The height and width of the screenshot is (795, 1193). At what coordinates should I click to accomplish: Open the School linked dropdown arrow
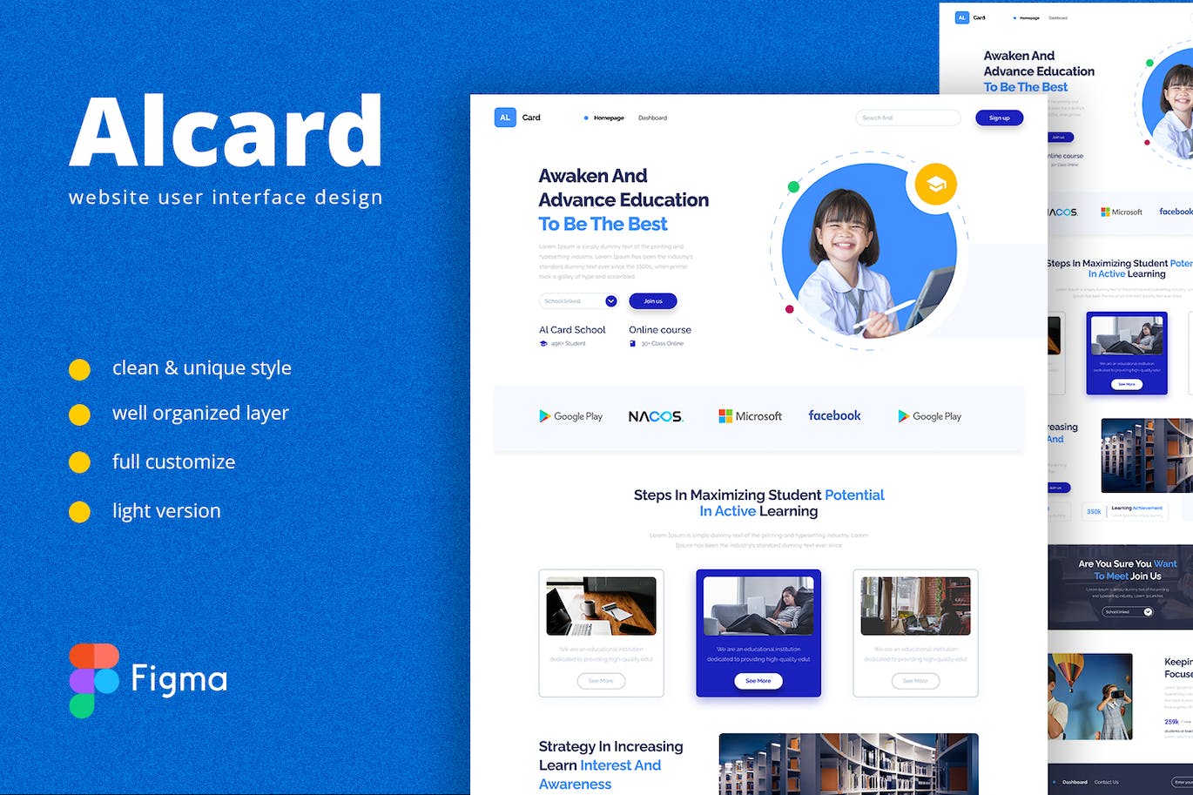611,301
